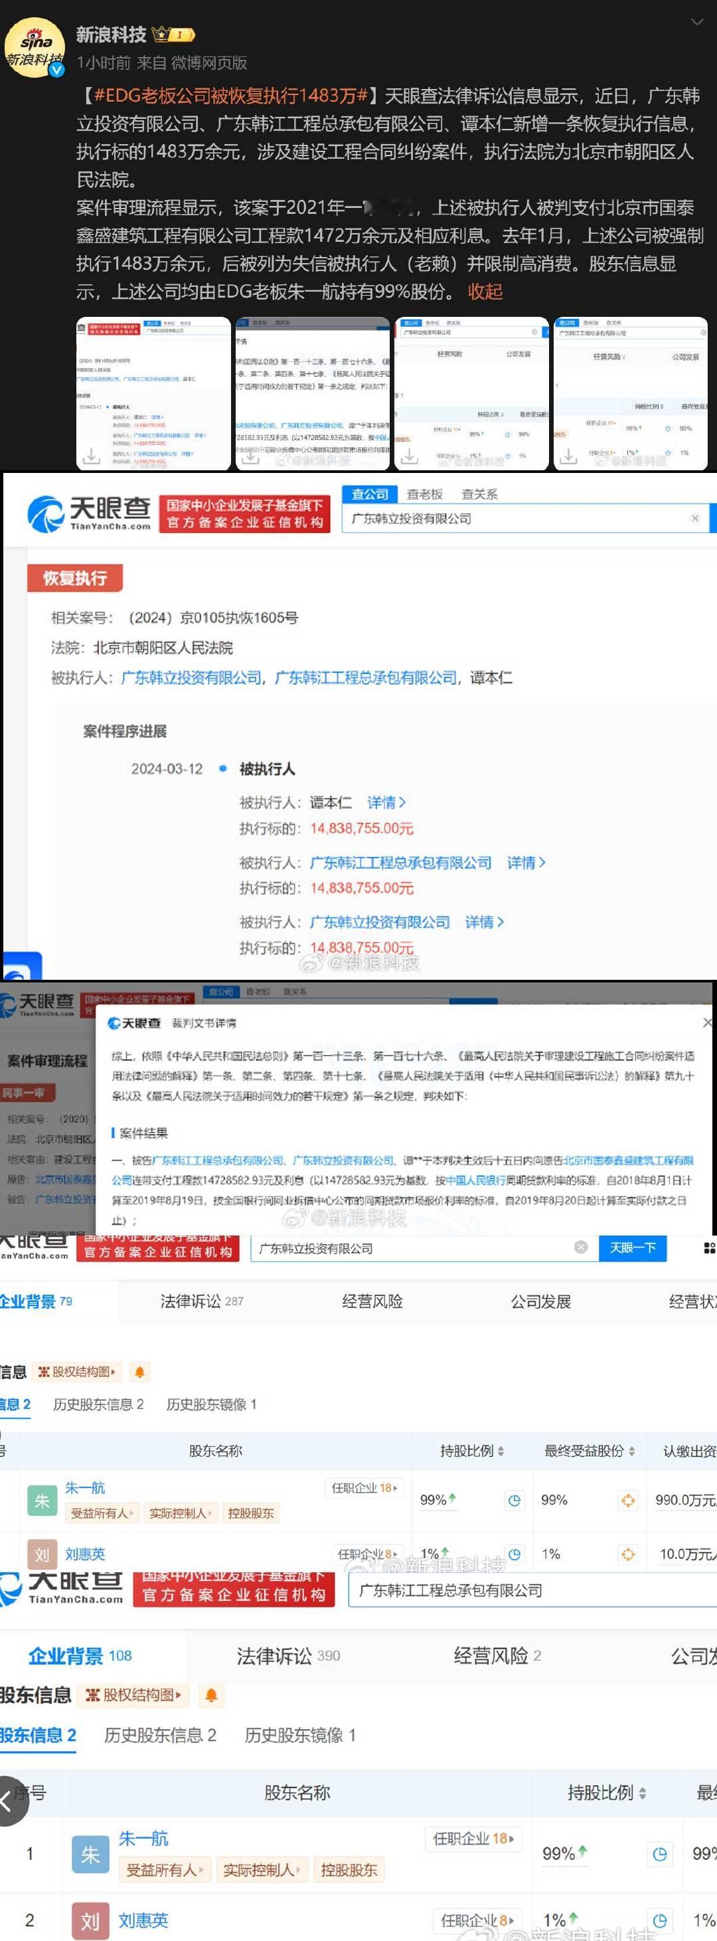
Task: Click pie chart icon in row 2 of 广东韩江工程
Action: pyautogui.click(x=660, y=1920)
